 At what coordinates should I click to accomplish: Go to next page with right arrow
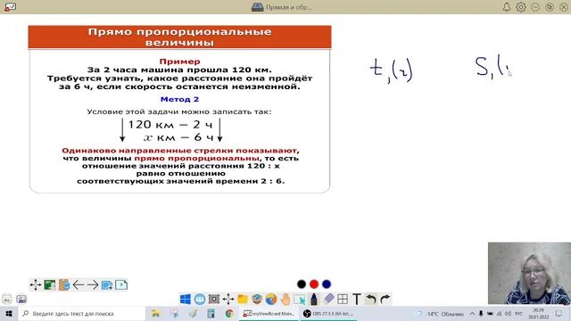93,284
